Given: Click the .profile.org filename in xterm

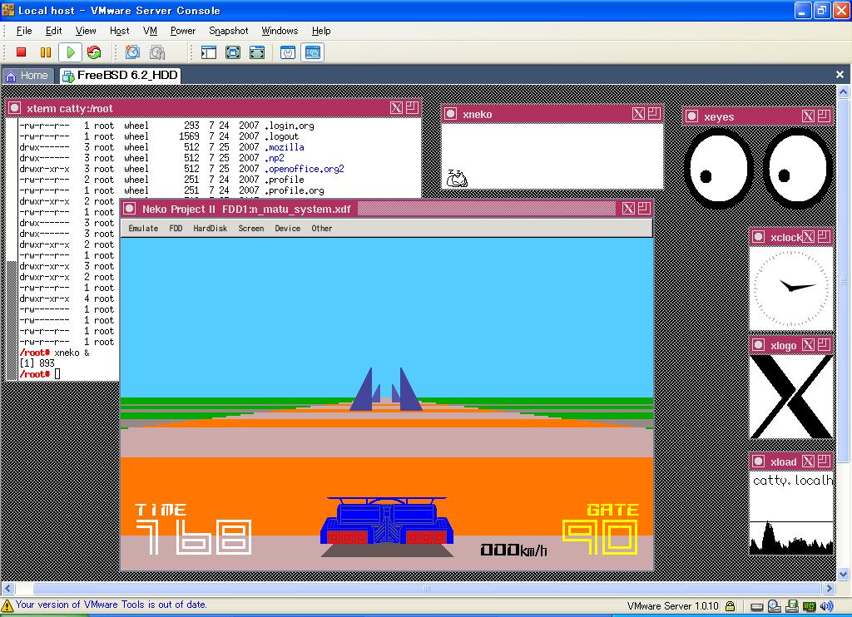Looking at the screenshot, I should (294, 190).
